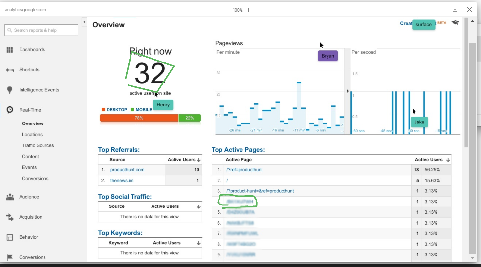Screen dimensions: 481x267
Task: Open /?product-hunt=&ref=producthunt page link
Action: [x=260, y=191]
